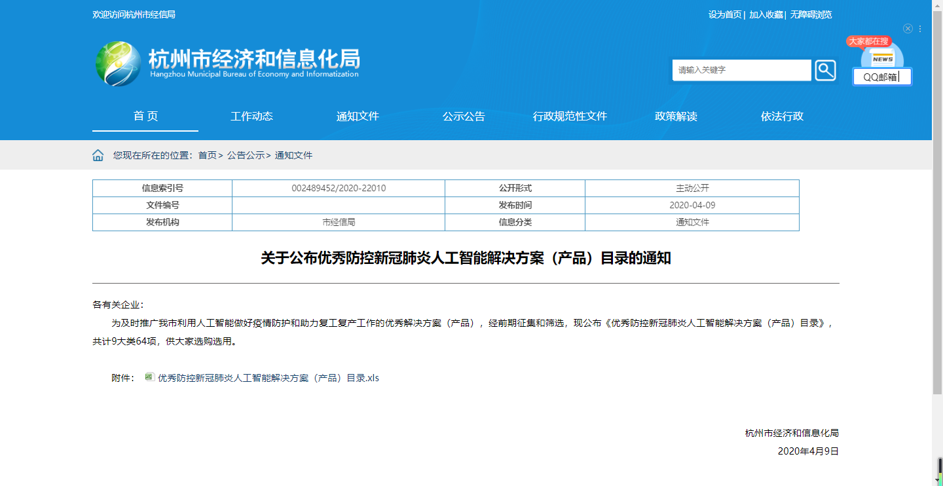Close the floating news widget

tap(908, 29)
